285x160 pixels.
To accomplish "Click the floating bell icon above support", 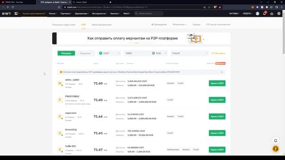I will point(276,140).
